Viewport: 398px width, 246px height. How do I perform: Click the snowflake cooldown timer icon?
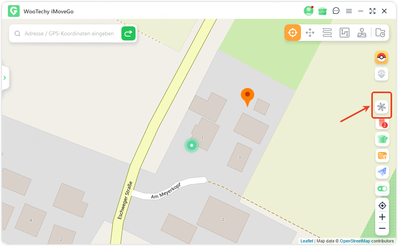tap(381, 107)
